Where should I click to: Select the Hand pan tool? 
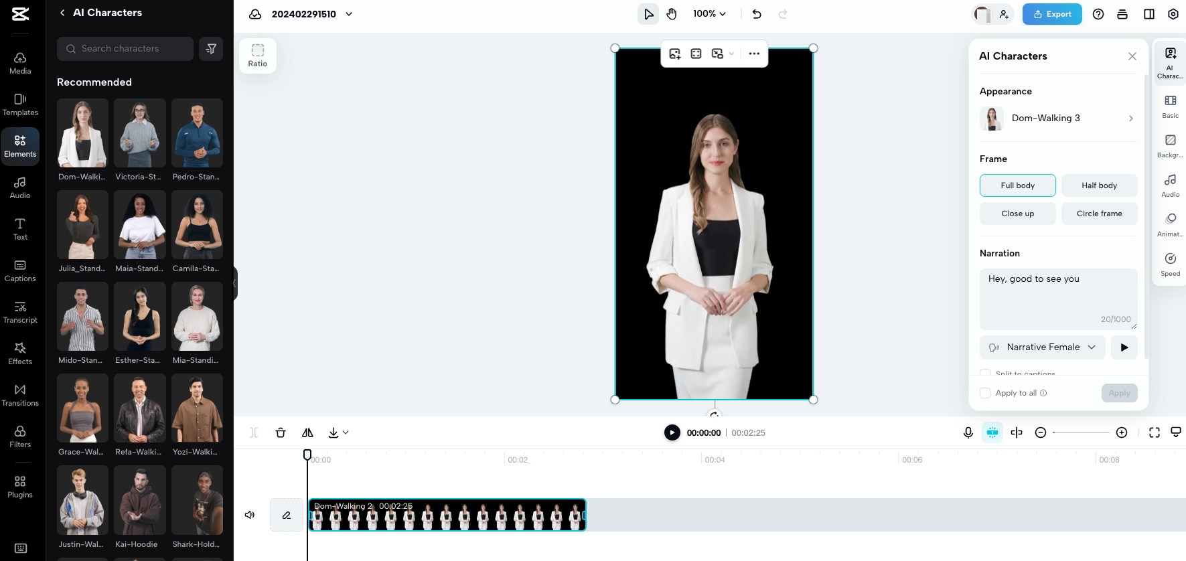[x=672, y=14]
